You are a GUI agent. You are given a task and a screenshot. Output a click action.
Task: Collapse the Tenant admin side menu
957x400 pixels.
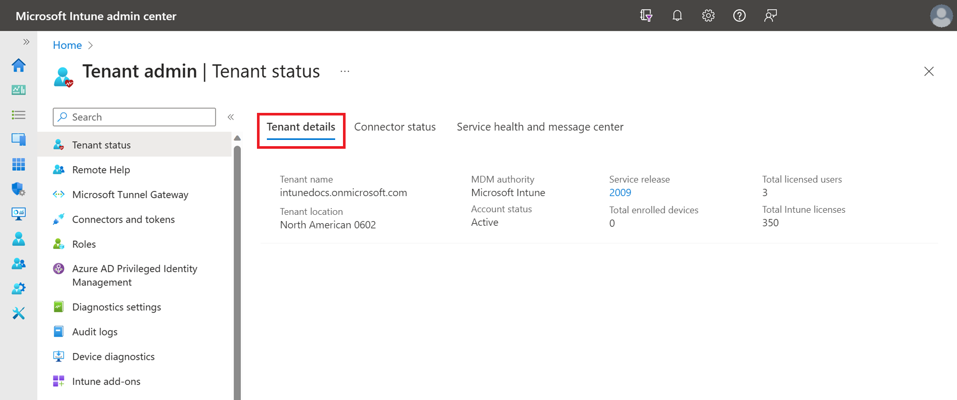[231, 117]
